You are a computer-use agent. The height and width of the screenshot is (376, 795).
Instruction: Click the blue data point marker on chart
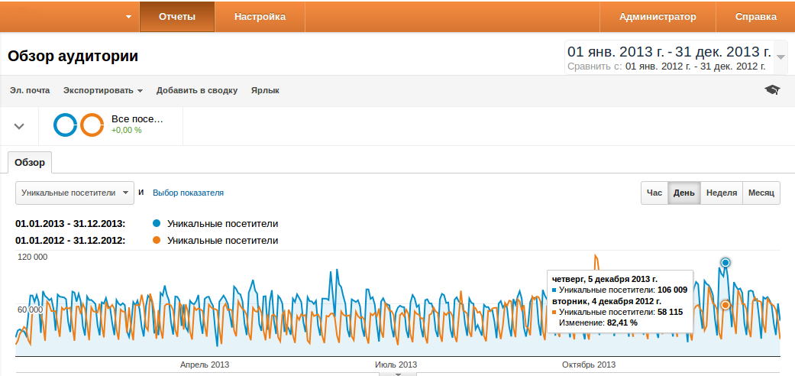coord(725,263)
